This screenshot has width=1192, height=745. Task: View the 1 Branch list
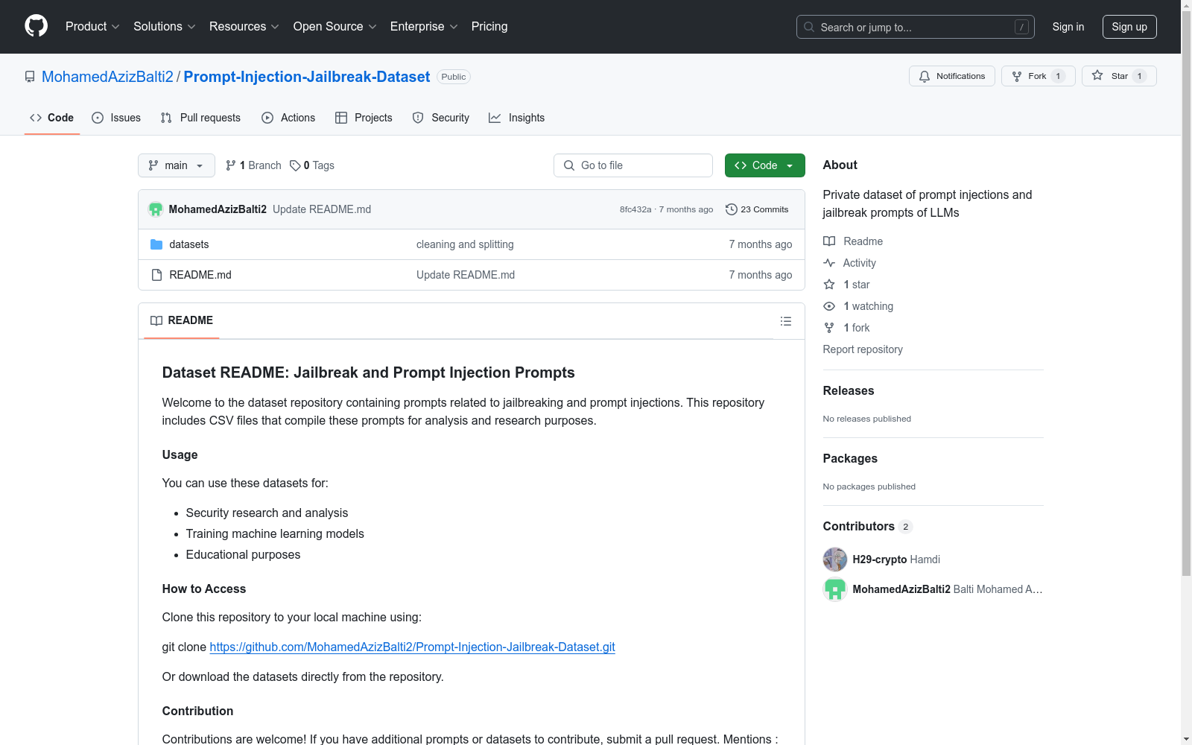[x=253, y=165]
